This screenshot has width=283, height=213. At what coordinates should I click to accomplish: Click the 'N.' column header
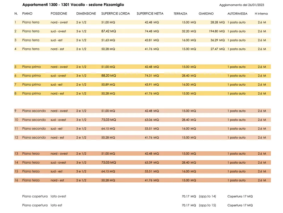16,13
